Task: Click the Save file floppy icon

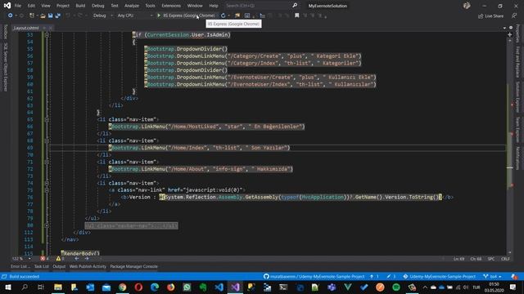Action: click(50, 16)
